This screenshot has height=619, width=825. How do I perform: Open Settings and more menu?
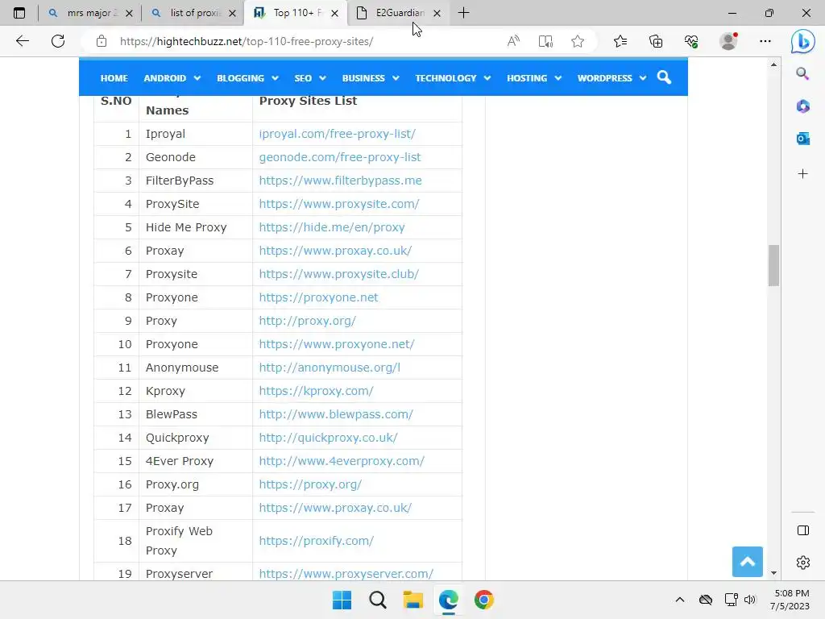click(x=765, y=41)
